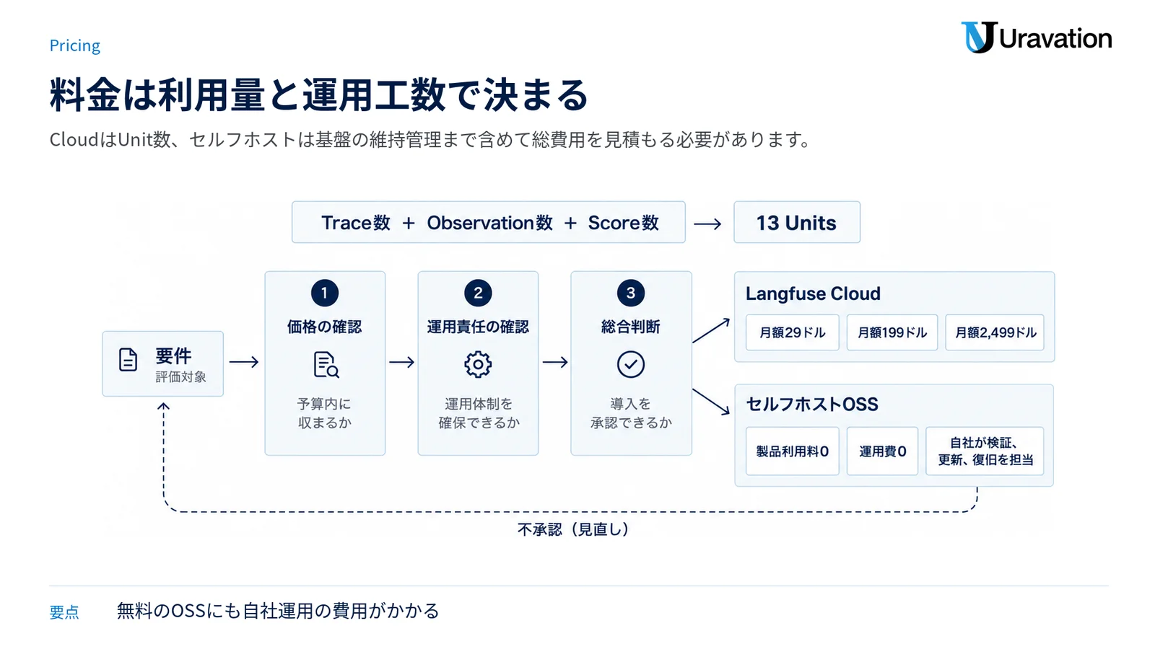Click the 予算内に収まるか text
The height and width of the screenshot is (649, 1155).
[325, 413]
